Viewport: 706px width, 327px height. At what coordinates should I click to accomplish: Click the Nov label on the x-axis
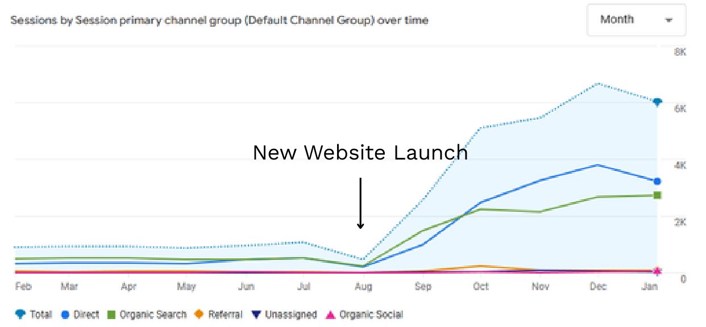point(540,287)
